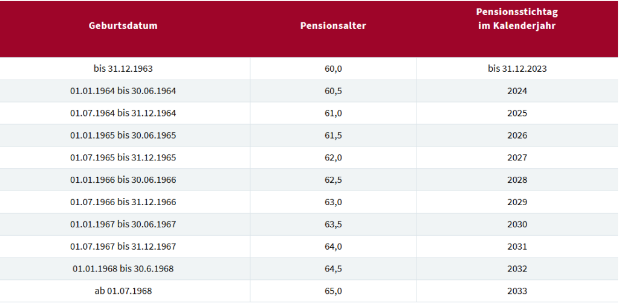Select the calendar year 2033 cell

click(517, 291)
